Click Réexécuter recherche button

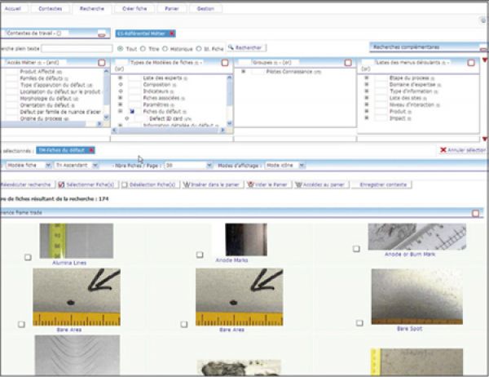(28, 184)
